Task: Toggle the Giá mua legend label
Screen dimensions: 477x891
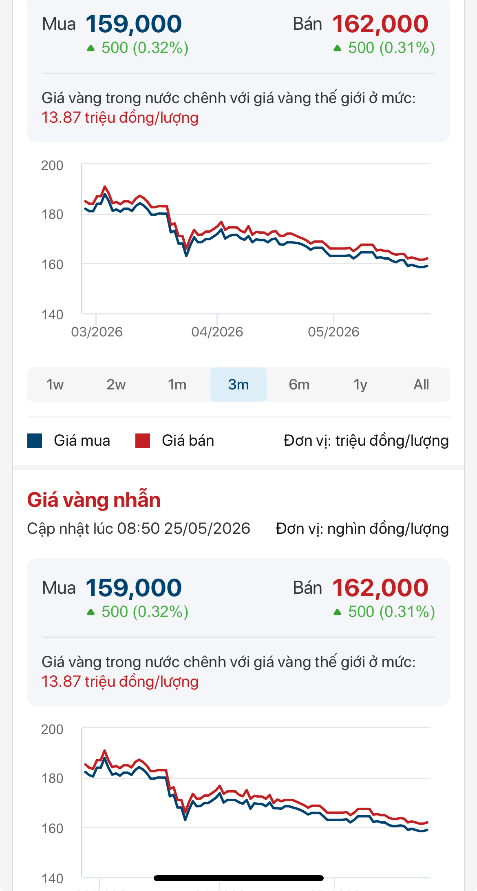Action: [x=82, y=441]
